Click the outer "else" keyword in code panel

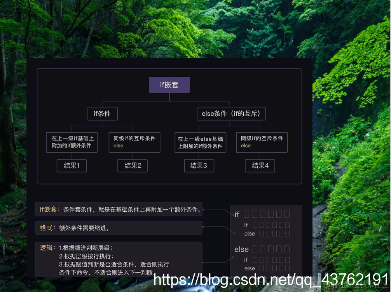point(241,249)
